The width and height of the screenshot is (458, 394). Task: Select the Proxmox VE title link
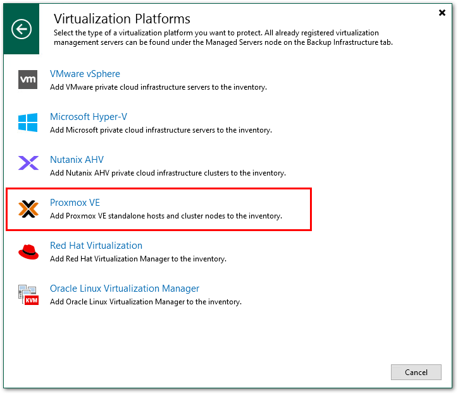(x=75, y=203)
